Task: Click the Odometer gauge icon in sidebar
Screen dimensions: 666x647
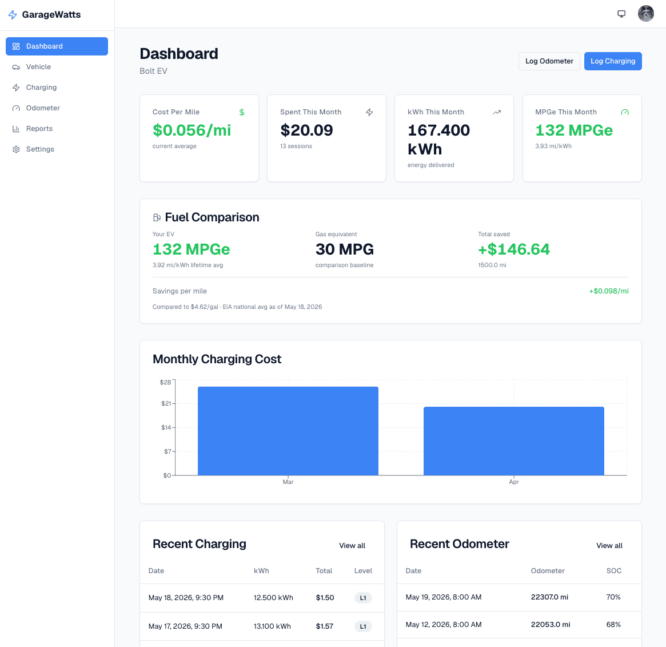Action: coord(16,108)
